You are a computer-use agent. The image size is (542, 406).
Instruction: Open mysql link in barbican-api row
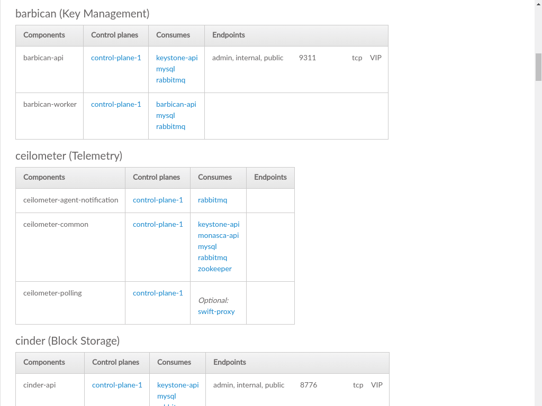click(x=165, y=69)
